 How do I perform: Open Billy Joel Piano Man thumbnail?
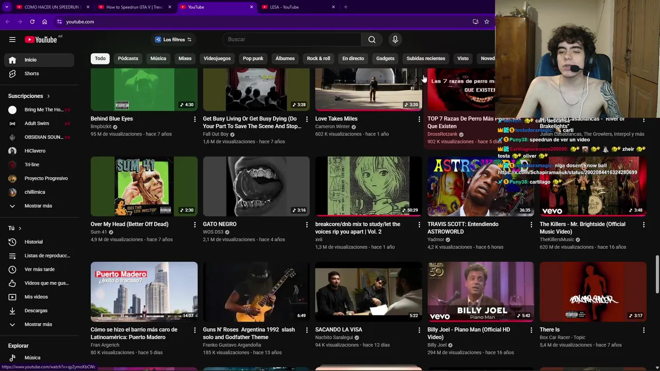[x=481, y=292]
